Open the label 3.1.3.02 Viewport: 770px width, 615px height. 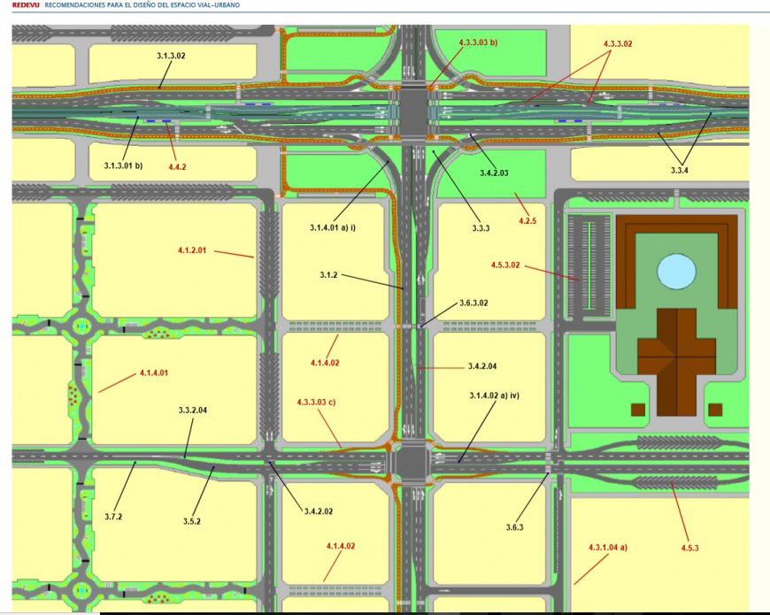(x=171, y=55)
